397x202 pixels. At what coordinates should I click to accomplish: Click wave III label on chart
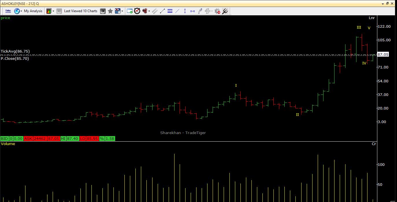[x=359, y=27]
